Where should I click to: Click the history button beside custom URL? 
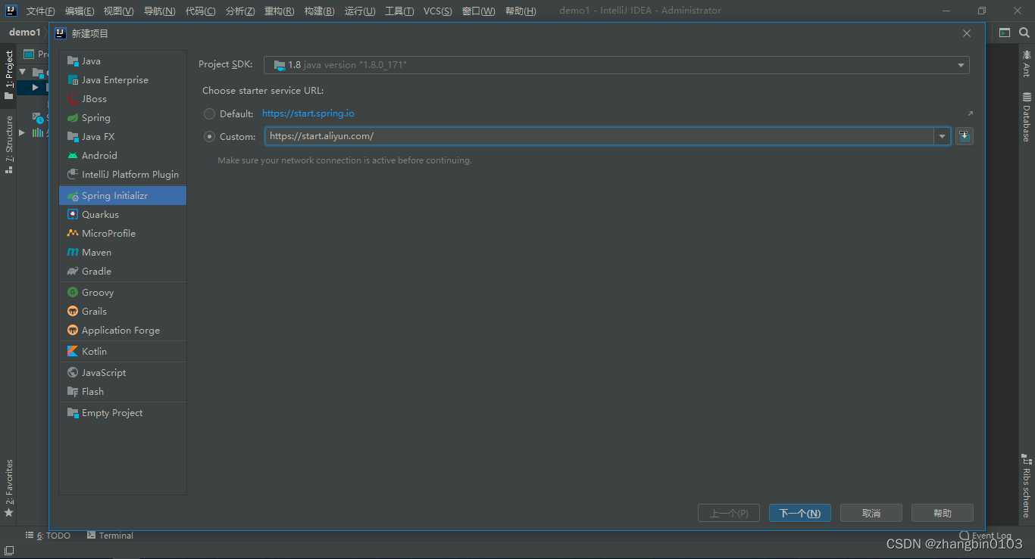pos(964,136)
